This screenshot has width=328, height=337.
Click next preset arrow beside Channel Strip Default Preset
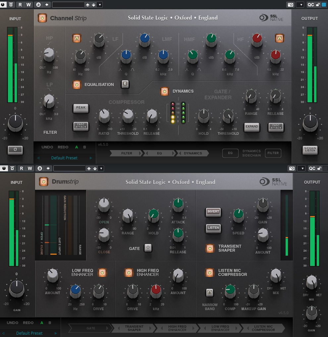pos(91,158)
